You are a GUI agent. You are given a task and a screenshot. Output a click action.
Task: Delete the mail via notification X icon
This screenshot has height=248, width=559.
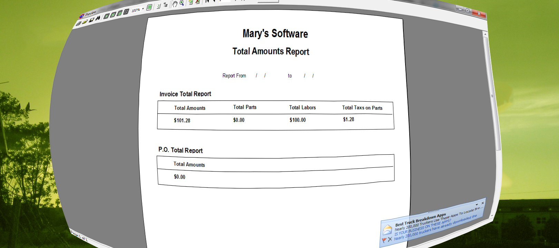[390, 239]
